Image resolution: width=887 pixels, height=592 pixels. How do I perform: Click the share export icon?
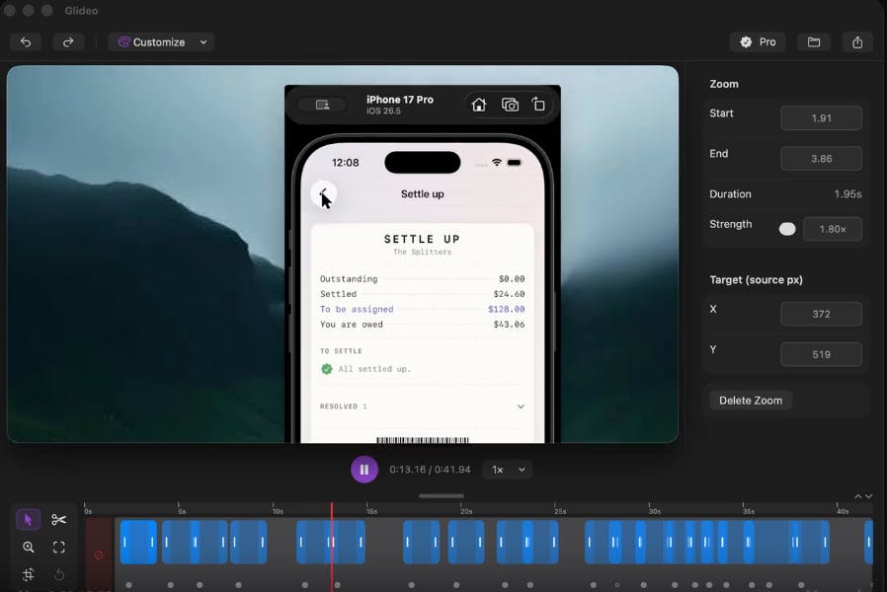[857, 41]
